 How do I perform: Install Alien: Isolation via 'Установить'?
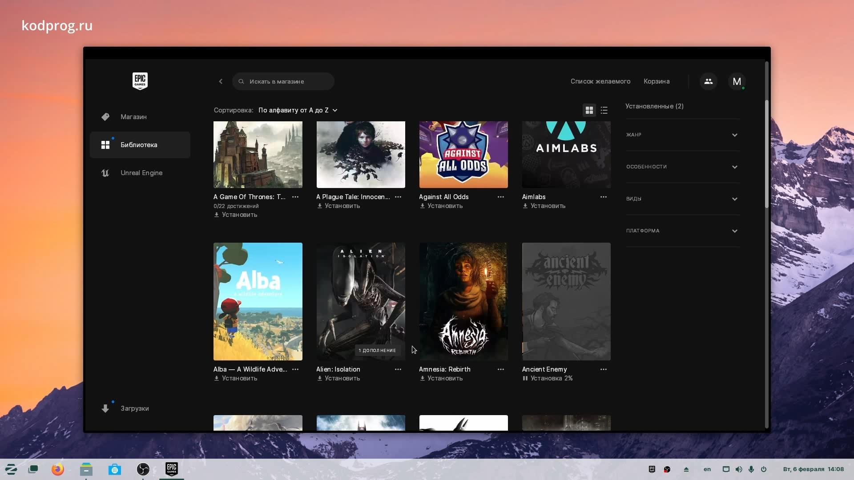pos(338,378)
